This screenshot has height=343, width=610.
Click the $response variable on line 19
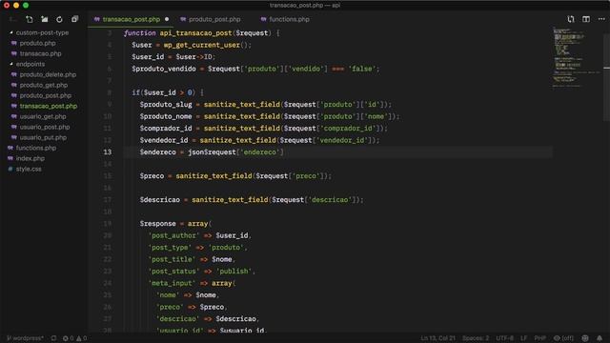(157, 224)
